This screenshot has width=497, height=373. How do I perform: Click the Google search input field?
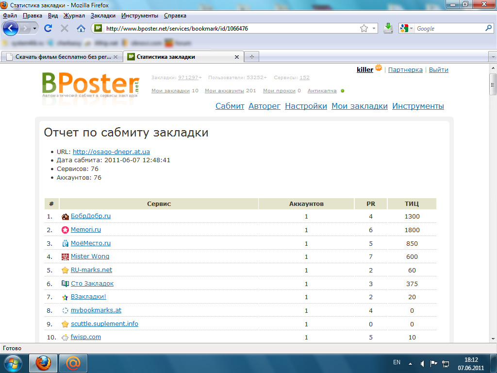pyautogui.click(x=449, y=29)
